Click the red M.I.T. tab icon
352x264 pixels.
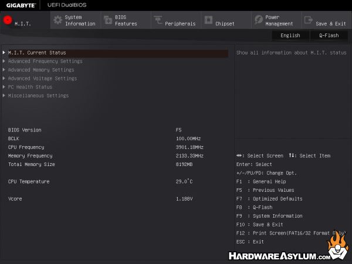[x=8, y=20]
